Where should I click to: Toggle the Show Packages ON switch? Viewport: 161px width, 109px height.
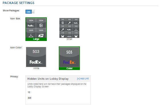[30, 12]
